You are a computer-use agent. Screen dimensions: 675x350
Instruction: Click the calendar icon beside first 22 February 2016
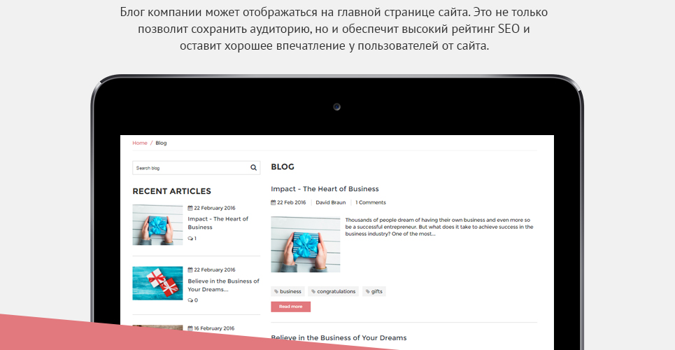[190, 208]
